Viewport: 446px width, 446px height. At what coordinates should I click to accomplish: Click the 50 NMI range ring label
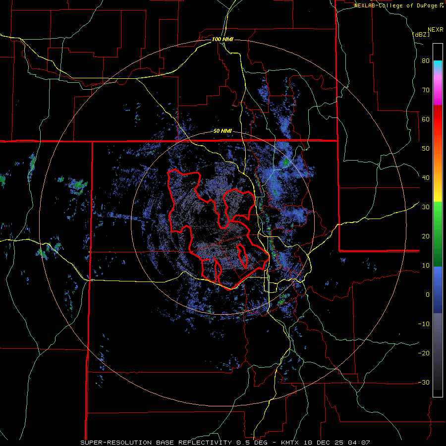[x=223, y=131]
